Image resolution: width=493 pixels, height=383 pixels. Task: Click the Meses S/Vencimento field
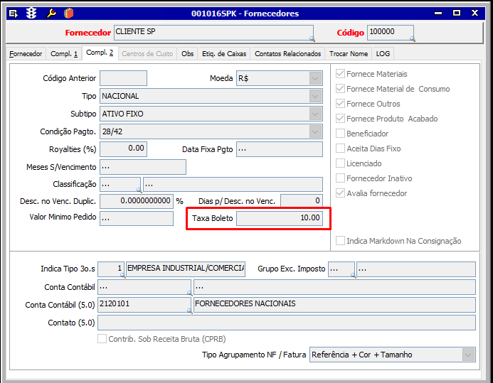143,167
